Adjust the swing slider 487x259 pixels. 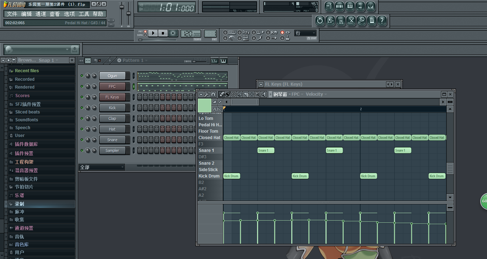click(199, 61)
